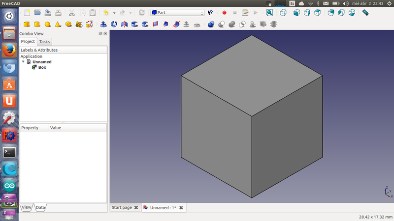Create a cylinder primitive from the toolbar
394x221 pixels.
pyautogui.click(x=37, y=24)
